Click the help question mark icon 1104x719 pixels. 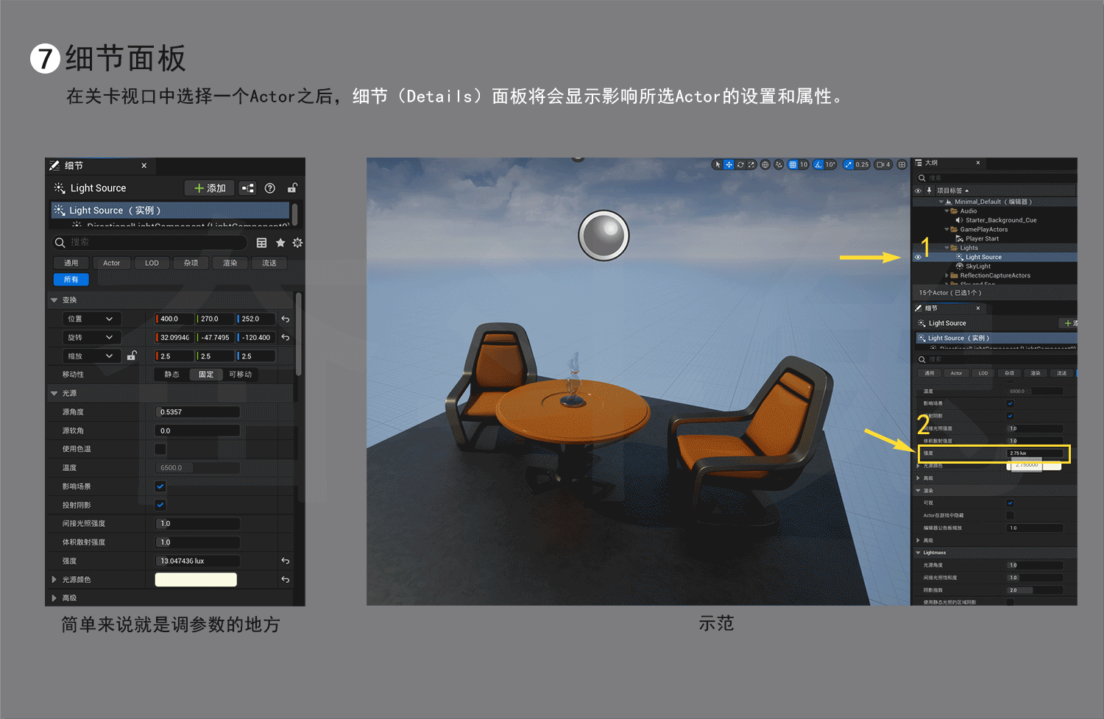[x=270, y=188]
